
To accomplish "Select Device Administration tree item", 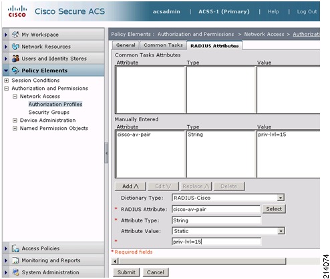I will pyautogui.click(x=47, y=120).
